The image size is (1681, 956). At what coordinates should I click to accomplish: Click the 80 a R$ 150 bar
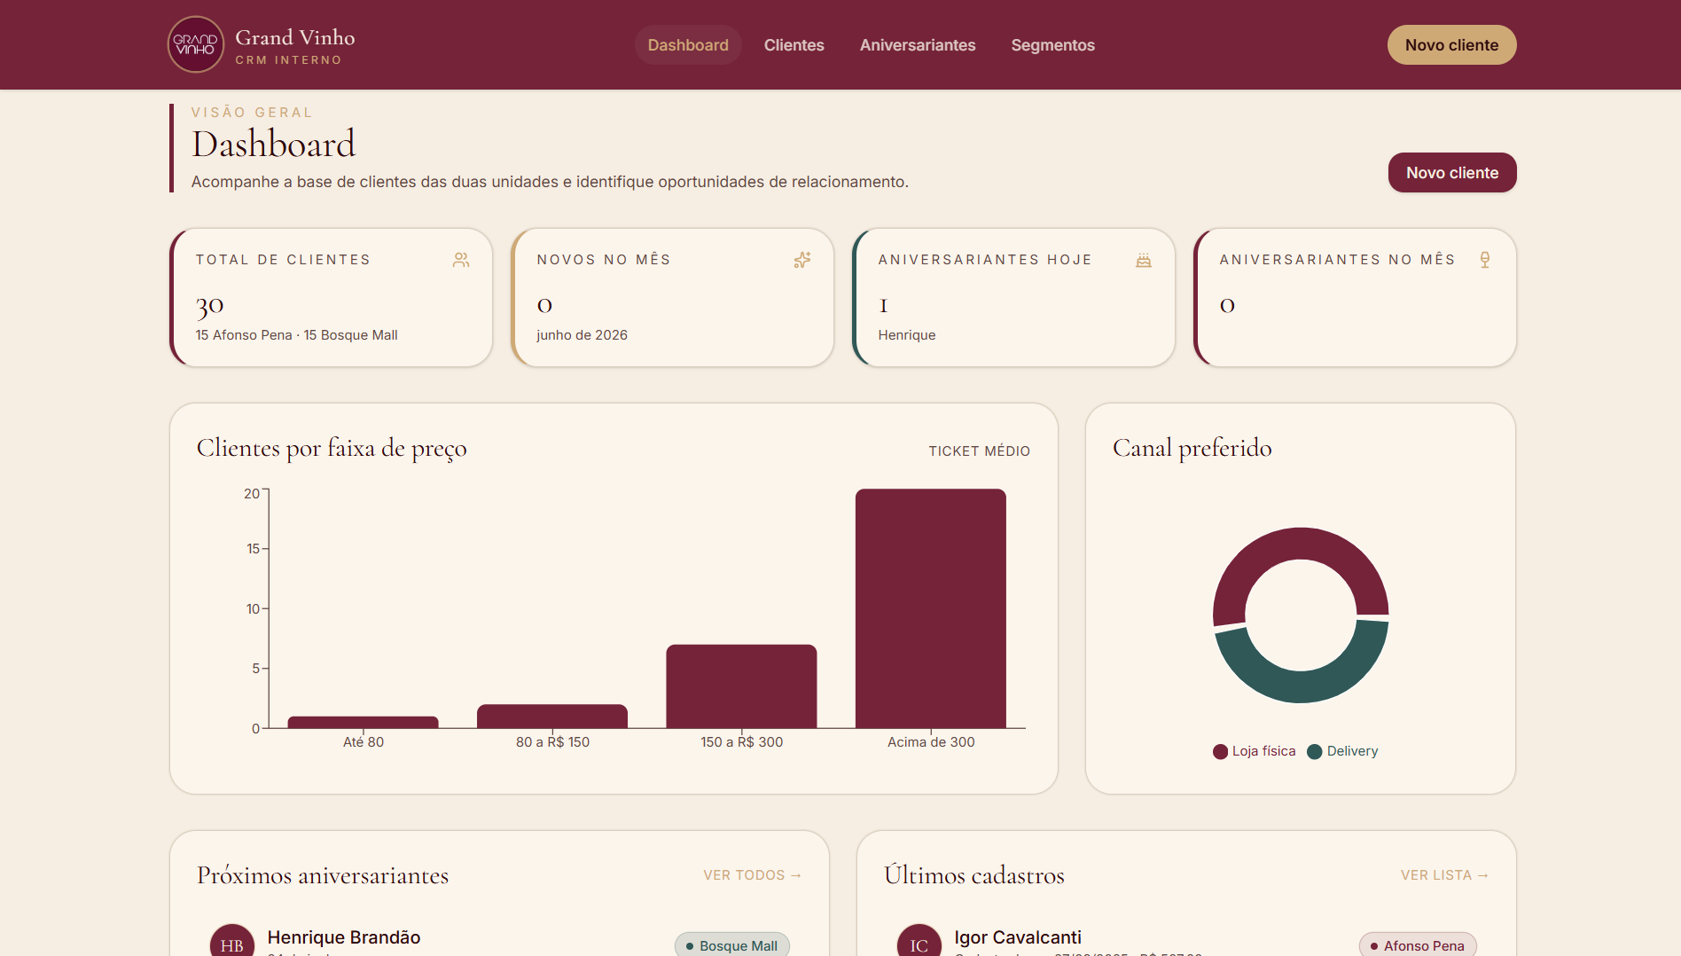(x=552, y=717)
